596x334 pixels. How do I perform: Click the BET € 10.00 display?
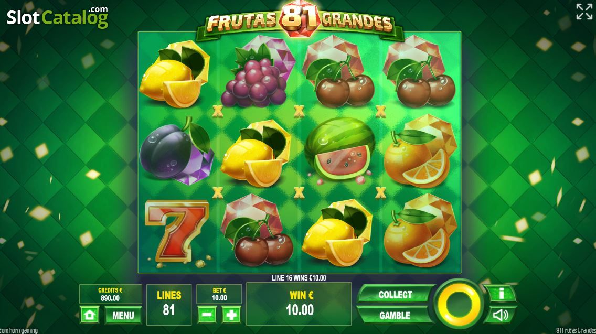coord(219,294)
